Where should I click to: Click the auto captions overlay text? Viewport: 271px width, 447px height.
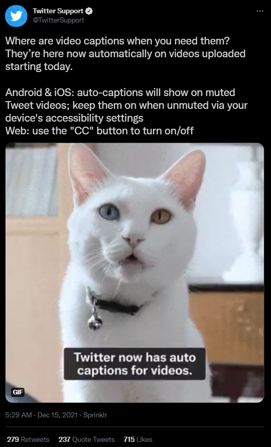point(134,364)
